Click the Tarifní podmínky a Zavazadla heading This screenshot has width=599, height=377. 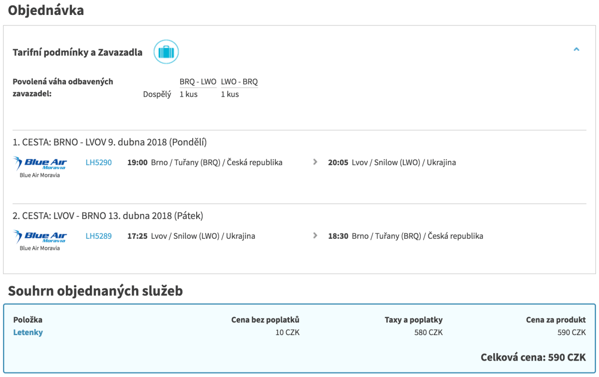(x=77, y=52)
